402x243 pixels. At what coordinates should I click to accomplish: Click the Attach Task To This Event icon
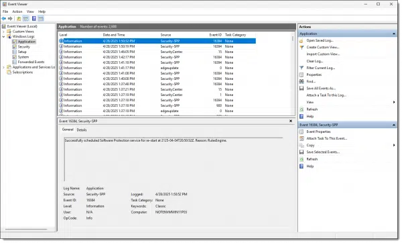301,138
